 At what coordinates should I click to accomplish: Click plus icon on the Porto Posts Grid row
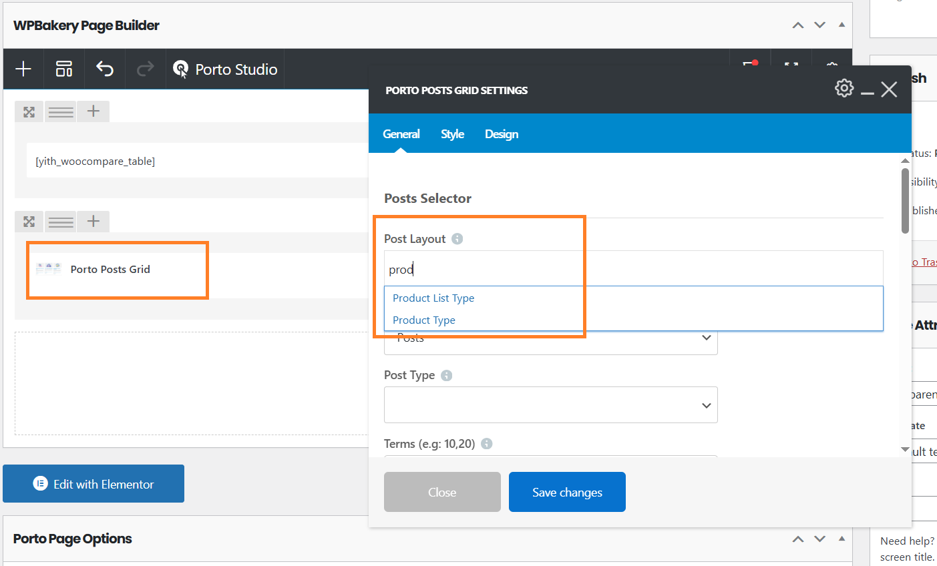[x=93, y=222]
